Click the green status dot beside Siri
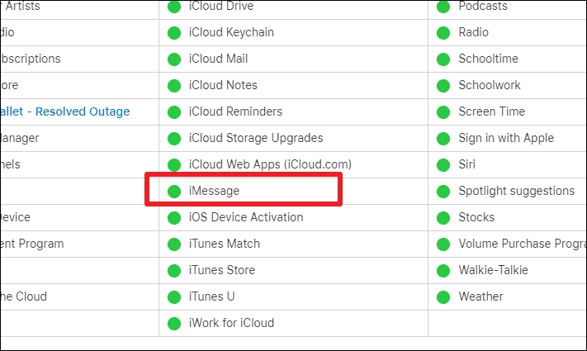Viewport: 587px width, 351px height. click(443, 165)
